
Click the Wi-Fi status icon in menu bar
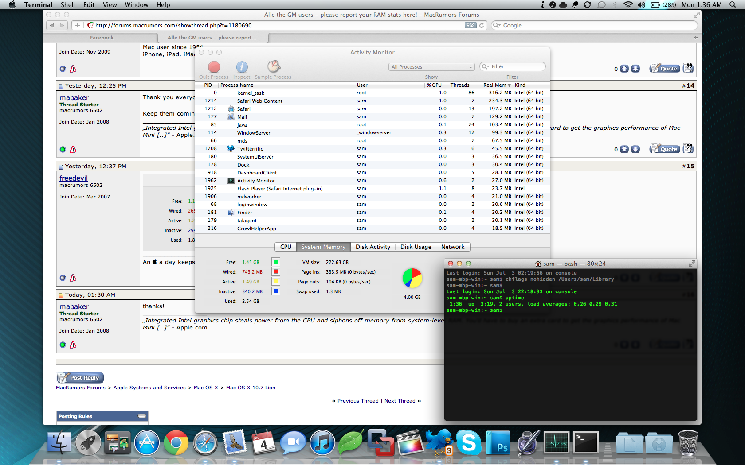pos(628,5)
